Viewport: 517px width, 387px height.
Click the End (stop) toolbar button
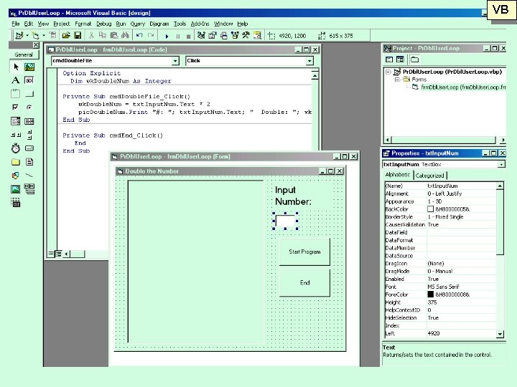(x=189, y=37)
